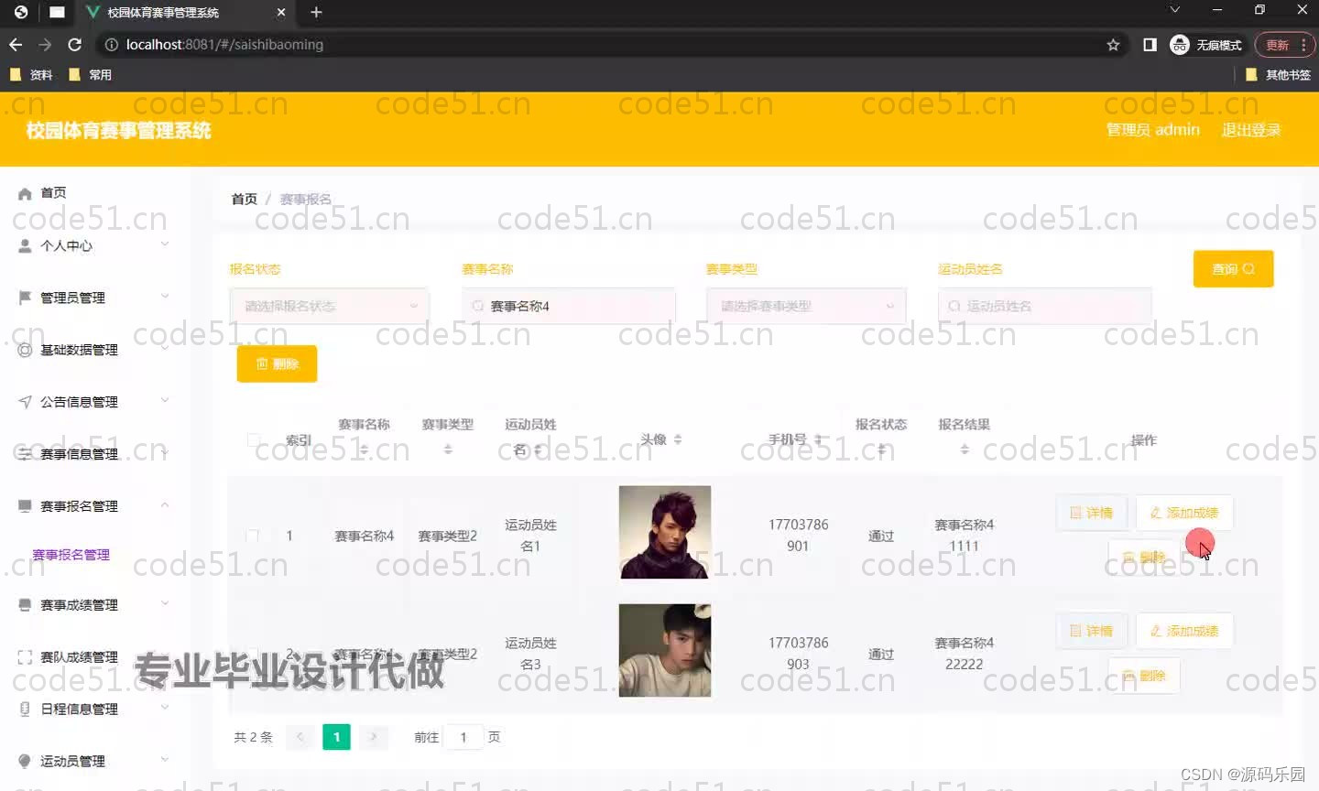Screen dimensions: 1319x791
Task: Sort by 头像 column sort icon
Action: pyautogui.click(x=678, y=439)
